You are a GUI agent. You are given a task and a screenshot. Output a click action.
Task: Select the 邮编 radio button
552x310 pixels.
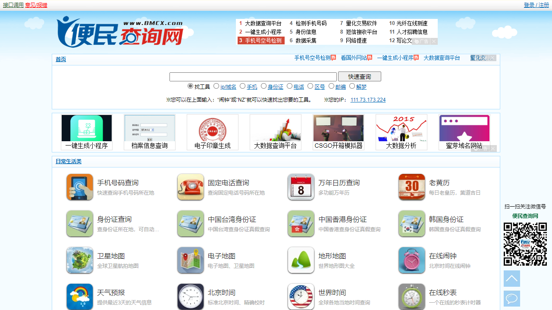coord(332,86)
